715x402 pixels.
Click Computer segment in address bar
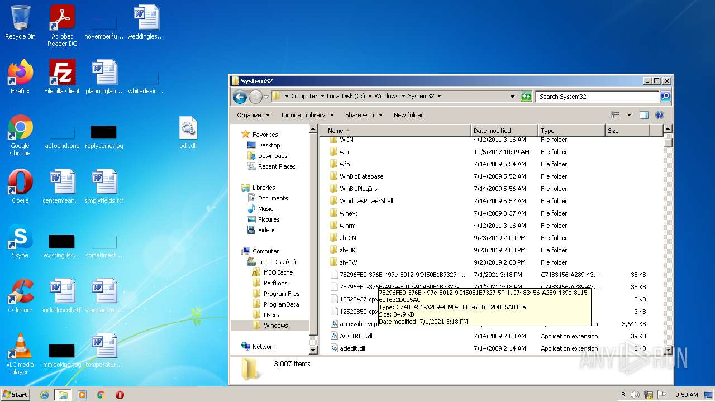(304, 96)
